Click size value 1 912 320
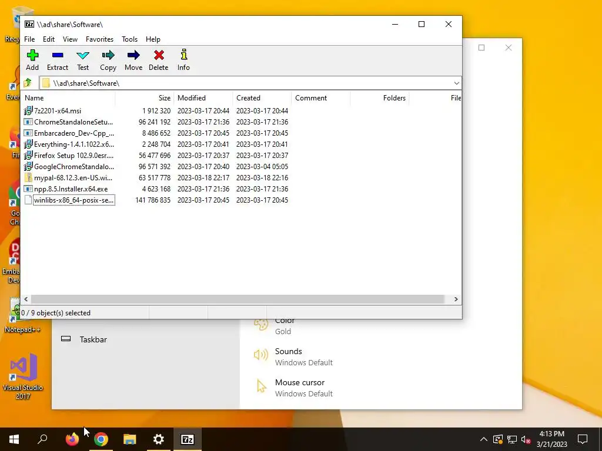Screen dimensions: 602x451 click(x=156, y=111)
